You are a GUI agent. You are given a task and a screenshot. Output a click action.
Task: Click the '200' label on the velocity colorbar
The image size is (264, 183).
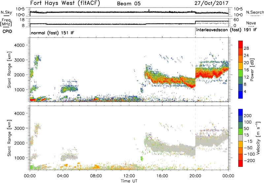(x=248, y=116)
